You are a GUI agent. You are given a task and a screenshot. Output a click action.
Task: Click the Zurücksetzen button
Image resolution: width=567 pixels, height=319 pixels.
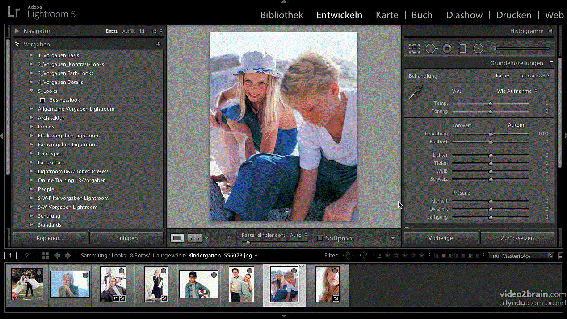(517, 238)
